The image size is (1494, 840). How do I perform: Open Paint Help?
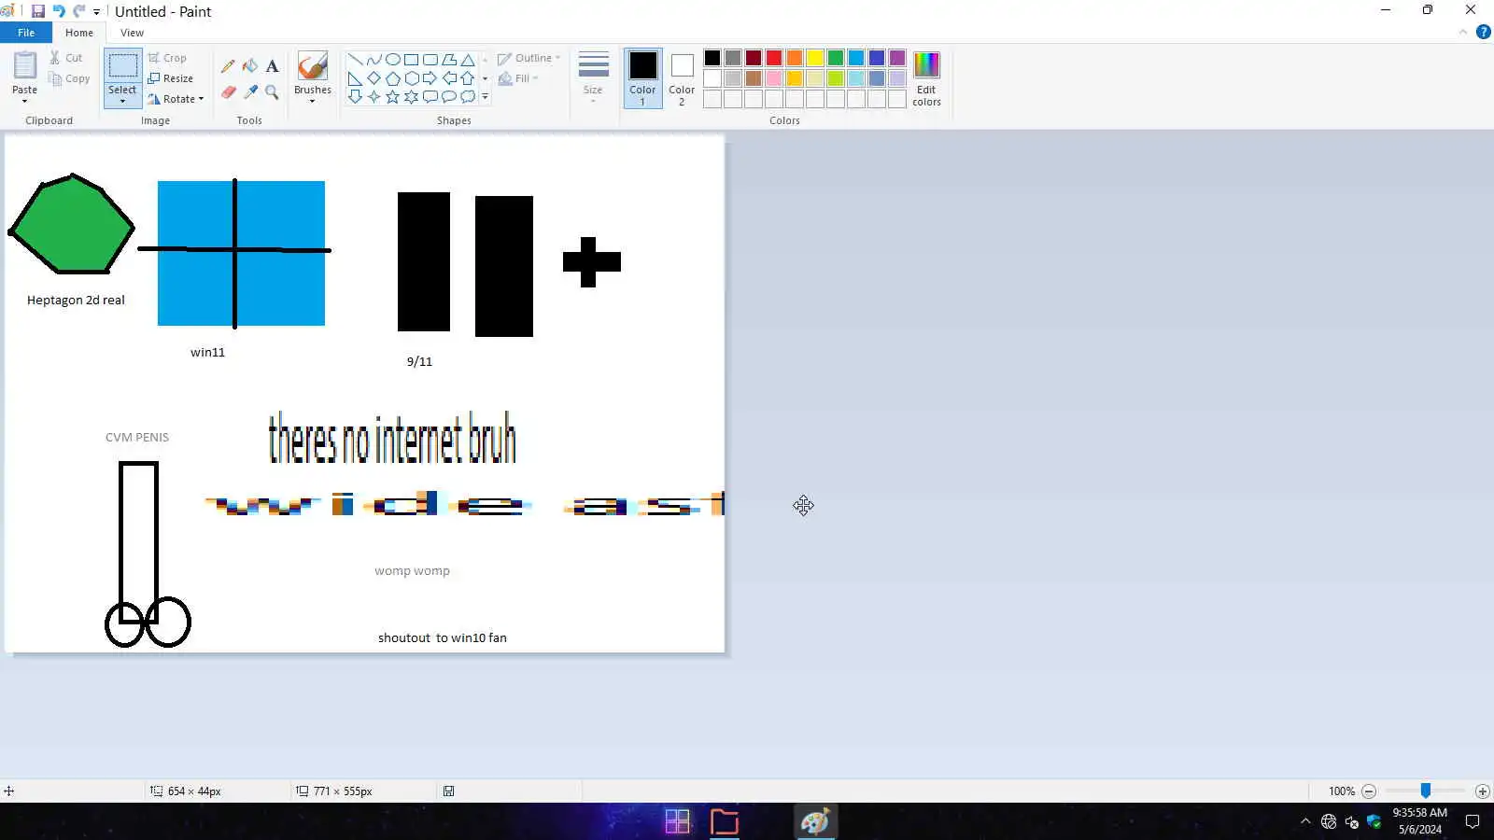pyautogui.click(x=1483, y=32)
